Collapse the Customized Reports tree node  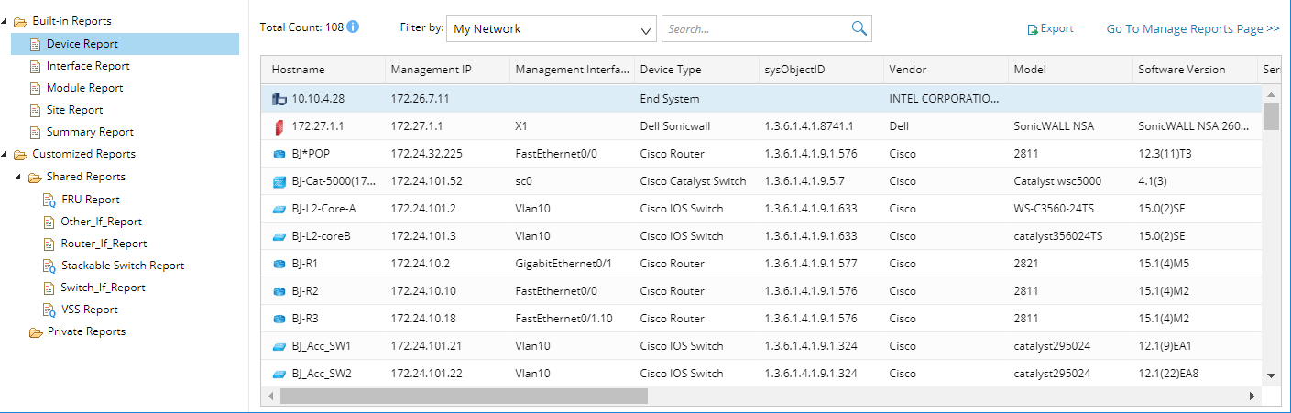pyautogui.click(x=6, y=154)
